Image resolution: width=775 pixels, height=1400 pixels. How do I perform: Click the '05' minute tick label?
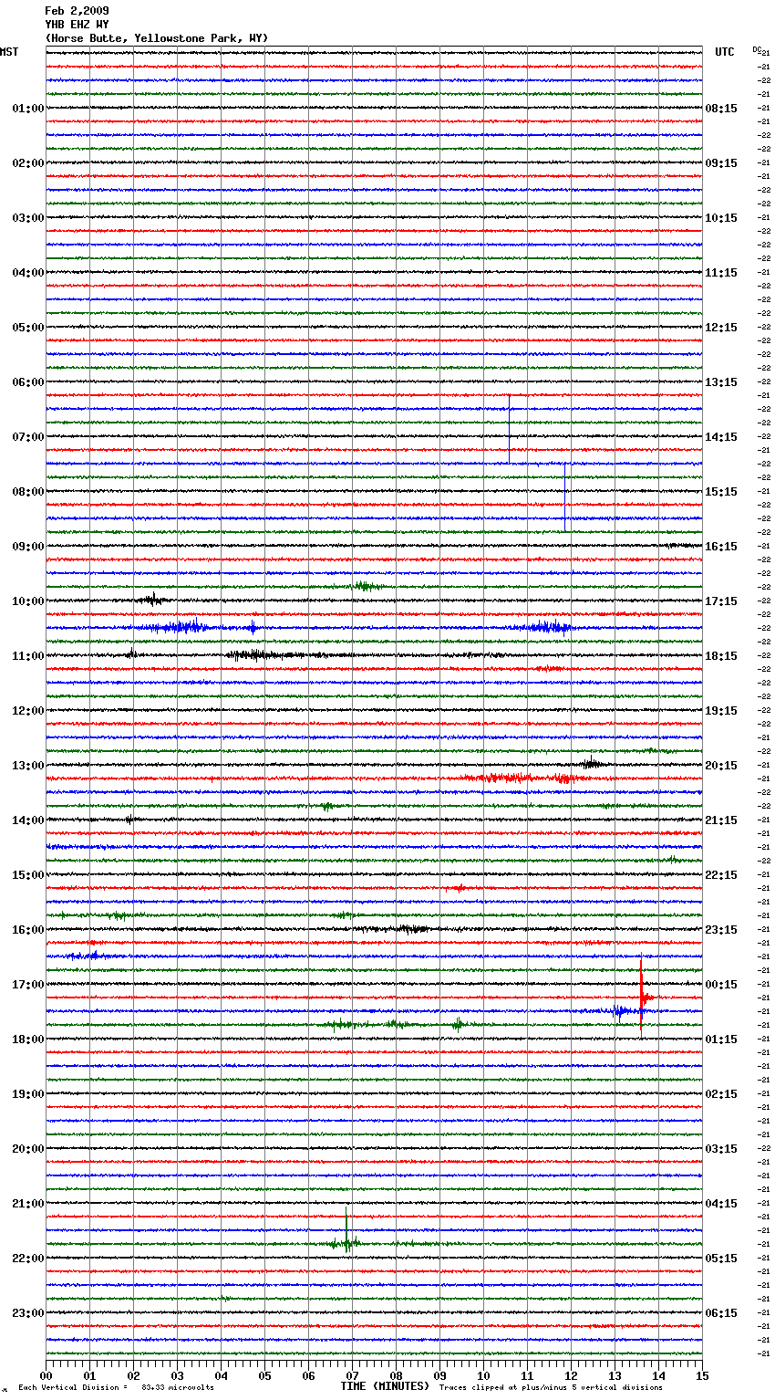tap(265, 1375)
